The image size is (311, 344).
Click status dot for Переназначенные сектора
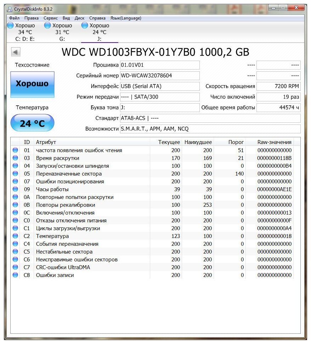(x=15, y=173)
